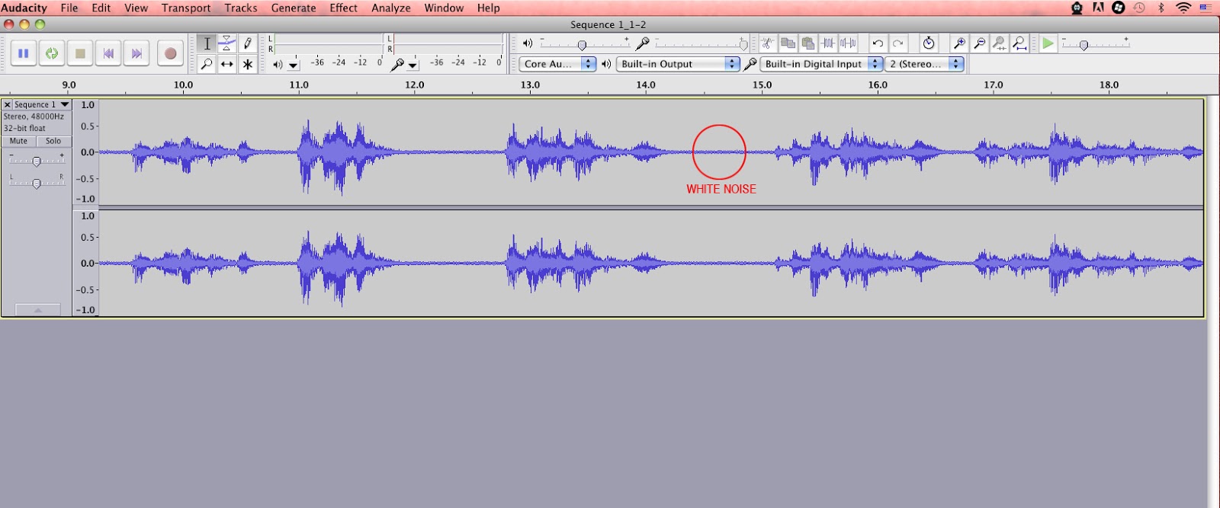The image size is (1220, 508).
Task: Open the Effect menu
Action: (344, 8)
